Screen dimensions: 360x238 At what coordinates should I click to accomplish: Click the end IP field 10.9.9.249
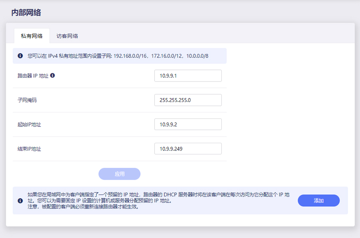(x=188, y=149)
